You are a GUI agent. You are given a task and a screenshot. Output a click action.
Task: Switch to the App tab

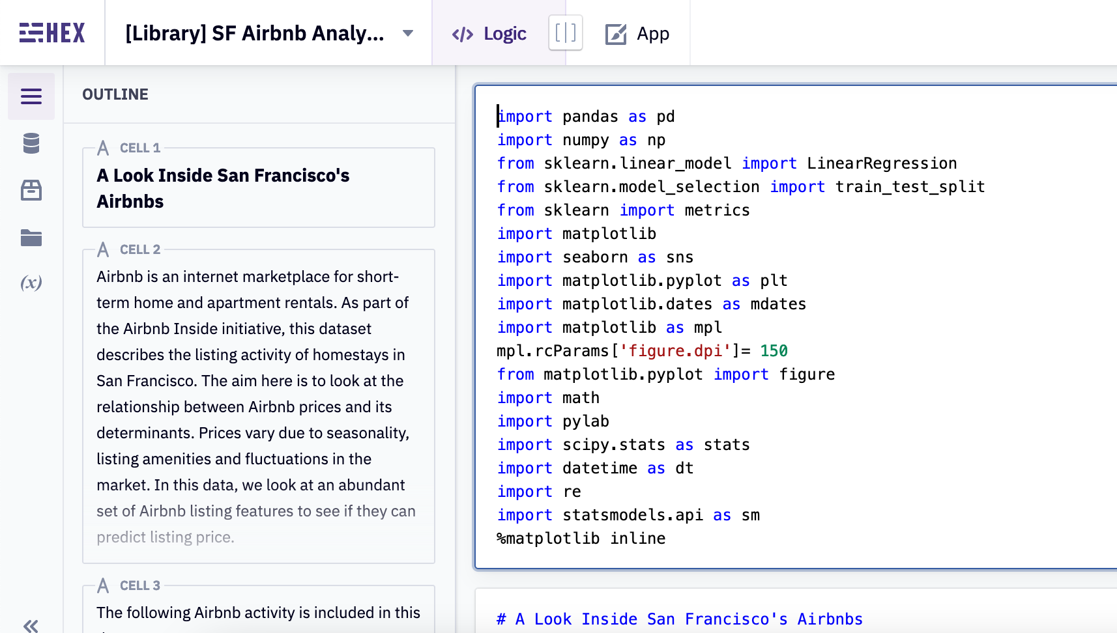[x=653, y=33]
